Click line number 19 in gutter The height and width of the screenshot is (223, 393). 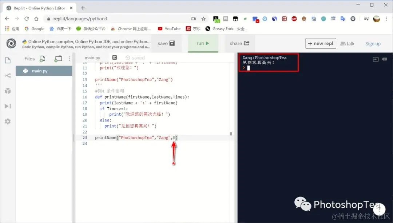tap(85, 114)
